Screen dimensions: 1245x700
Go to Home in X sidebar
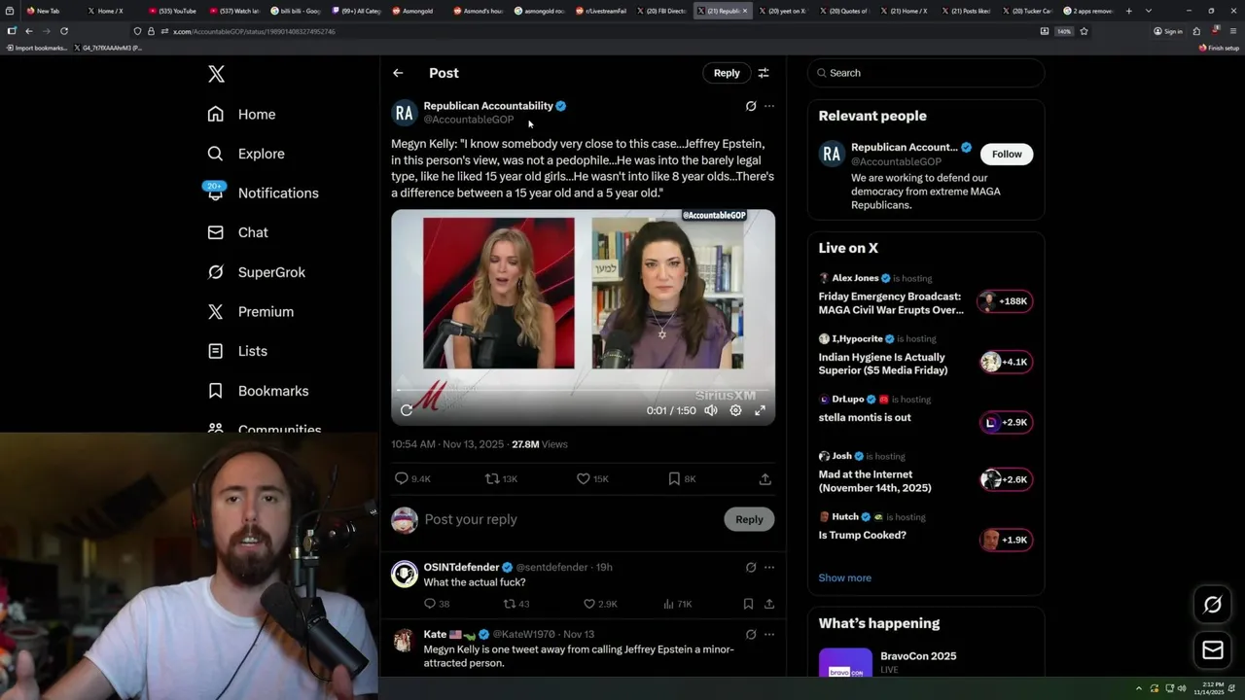(x=242, y=114)
